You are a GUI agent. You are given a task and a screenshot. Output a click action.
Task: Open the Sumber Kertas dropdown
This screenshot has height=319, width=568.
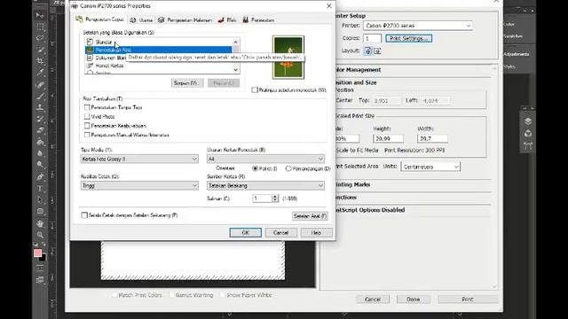pos(265,185)
